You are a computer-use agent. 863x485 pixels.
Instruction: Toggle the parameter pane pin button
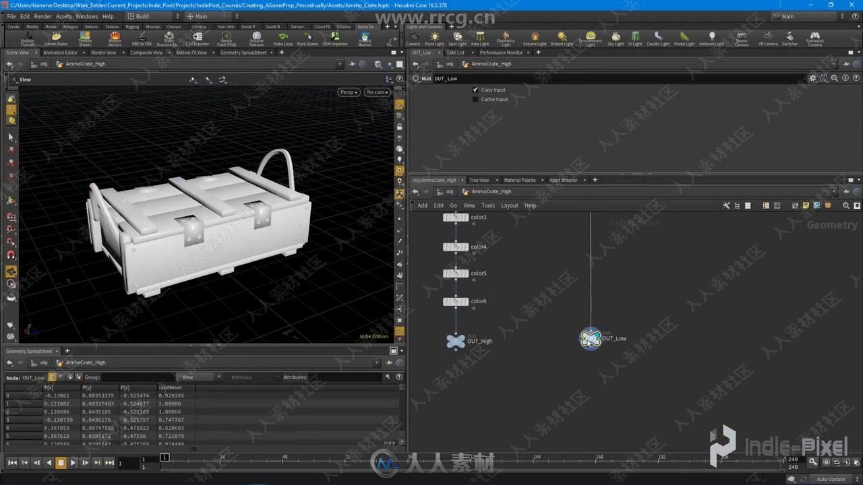[x=847, y=64]
